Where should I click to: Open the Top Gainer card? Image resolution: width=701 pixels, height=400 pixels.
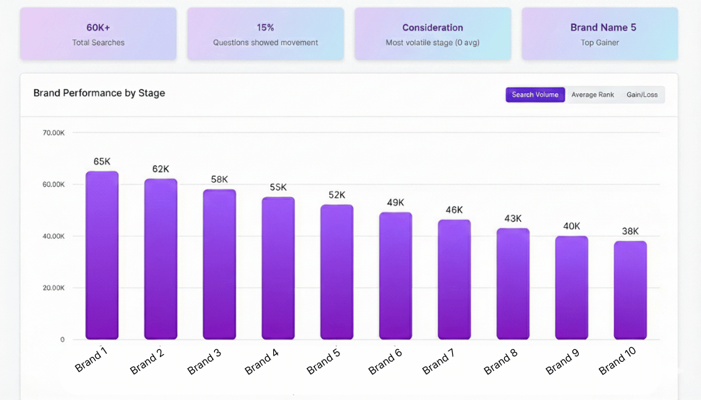[x=599, y=34]
